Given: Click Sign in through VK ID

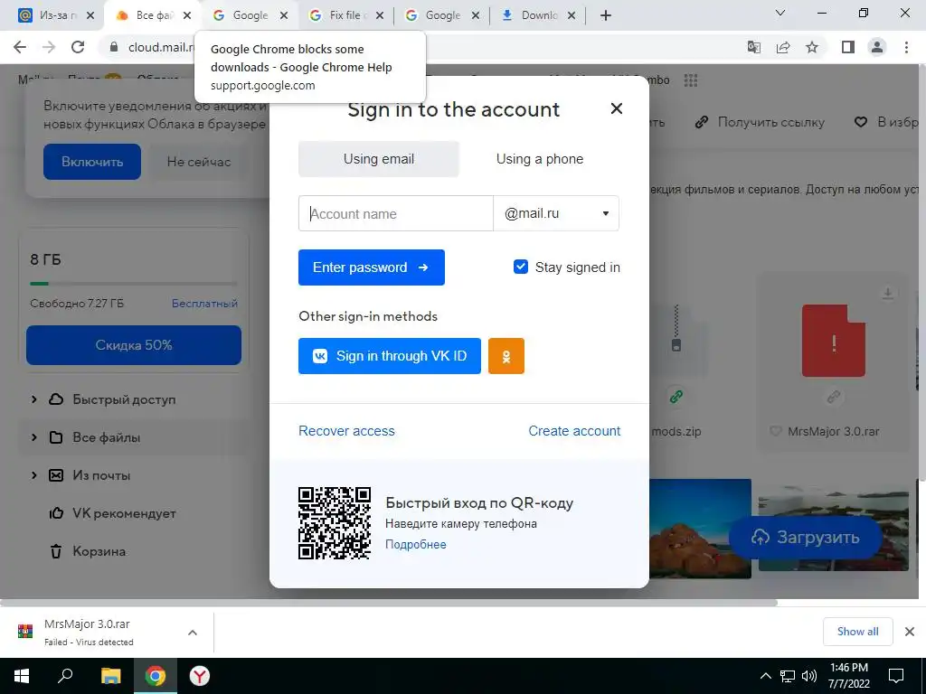Looking at the screenshot, I should tap(389, 356).
